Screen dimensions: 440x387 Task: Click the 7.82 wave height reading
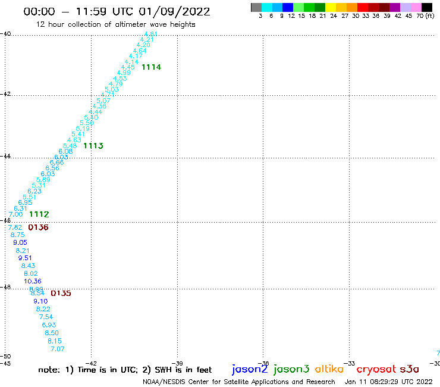(x=15, y=227)
